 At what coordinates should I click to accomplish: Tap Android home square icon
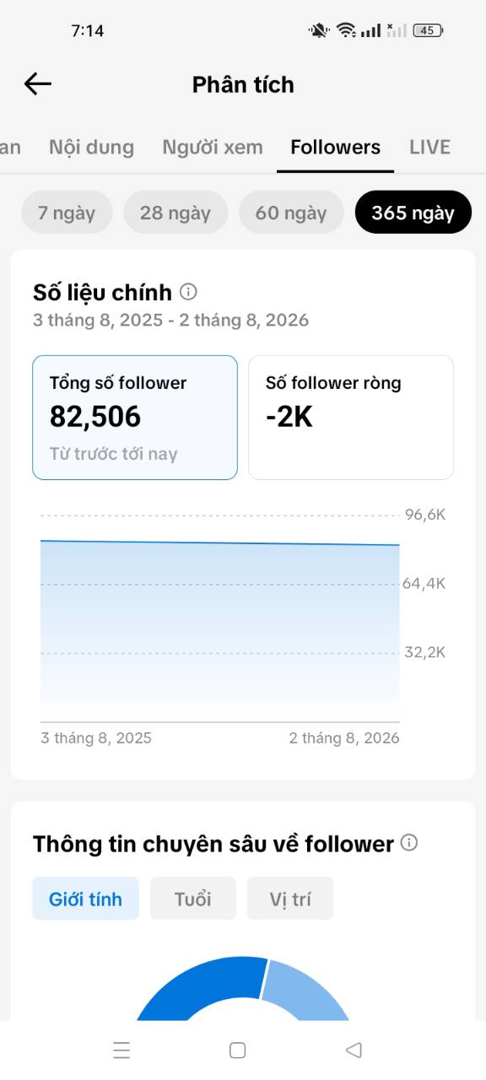tap(238, 1050)
